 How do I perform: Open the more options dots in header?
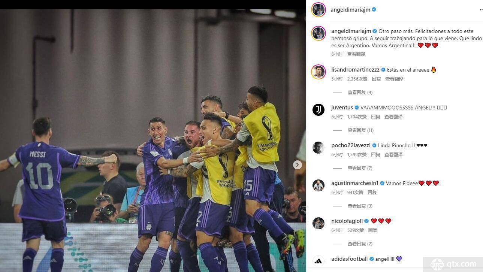[x=481, y=10]
